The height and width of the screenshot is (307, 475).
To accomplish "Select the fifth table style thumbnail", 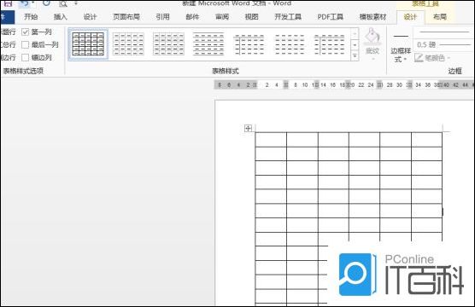I will 249,44.
